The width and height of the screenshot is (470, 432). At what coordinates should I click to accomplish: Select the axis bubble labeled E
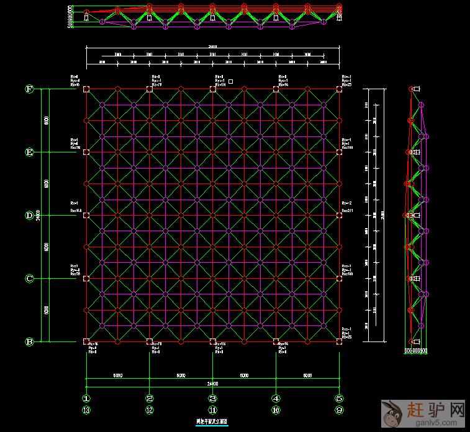point(29,152)
